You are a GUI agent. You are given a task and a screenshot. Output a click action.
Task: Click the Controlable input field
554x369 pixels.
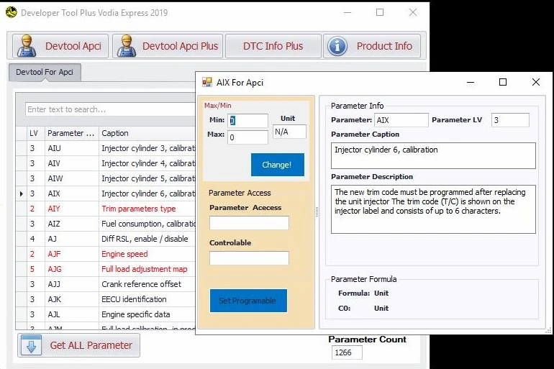click(x=249, y=258)
